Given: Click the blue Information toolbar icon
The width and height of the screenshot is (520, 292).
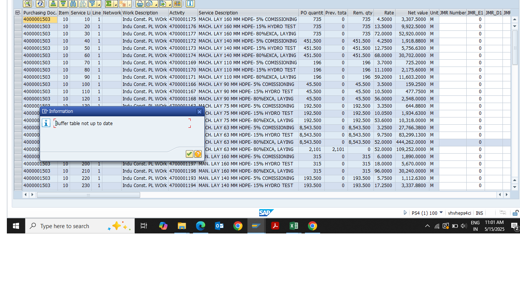Looking at the screenshot, I should point(190,4).
